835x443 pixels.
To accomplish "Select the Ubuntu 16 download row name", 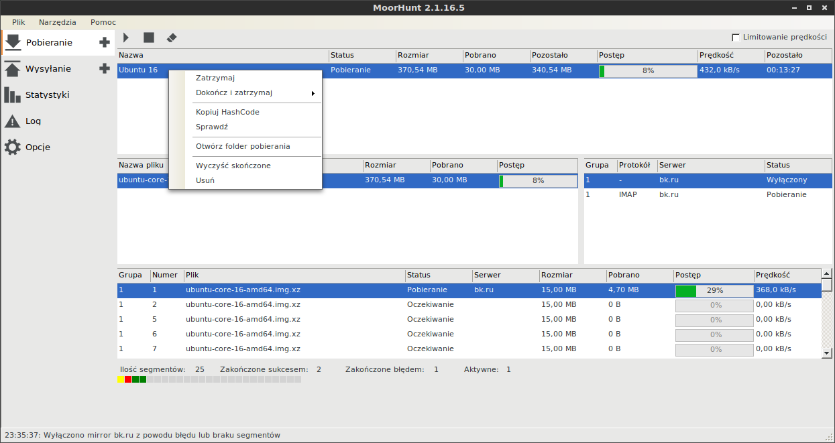I will click(138, 70).
